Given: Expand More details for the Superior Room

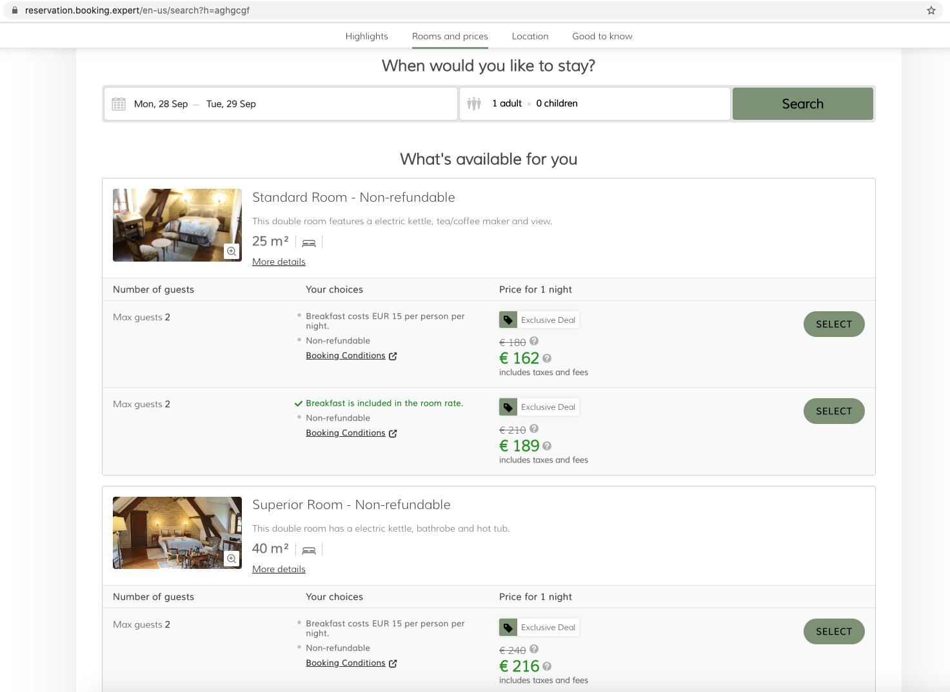Looking at the screenshot, I should pyautogui.click(x=279, y=569).
